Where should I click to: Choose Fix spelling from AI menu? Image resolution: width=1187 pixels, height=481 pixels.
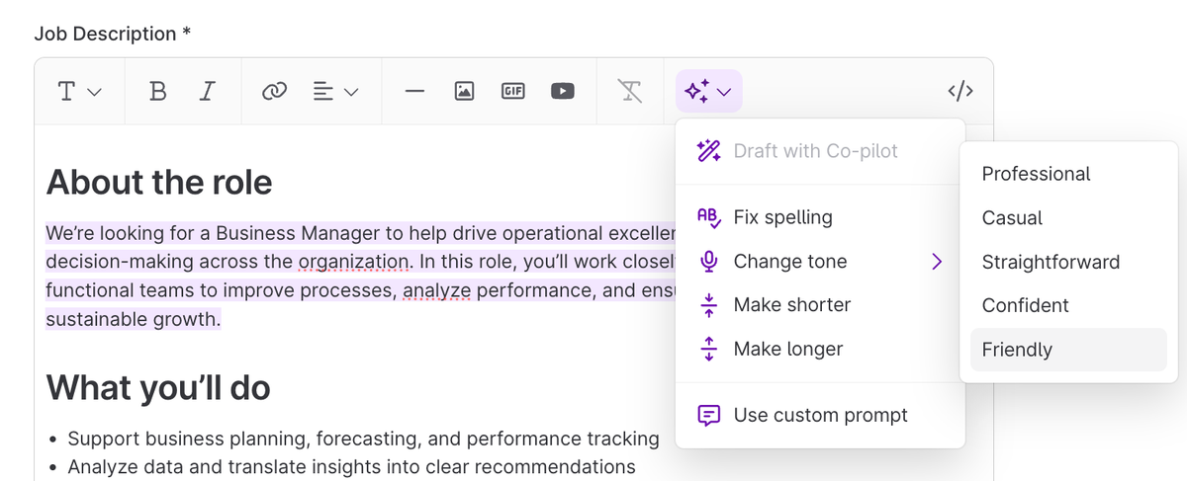click(782, 217)
